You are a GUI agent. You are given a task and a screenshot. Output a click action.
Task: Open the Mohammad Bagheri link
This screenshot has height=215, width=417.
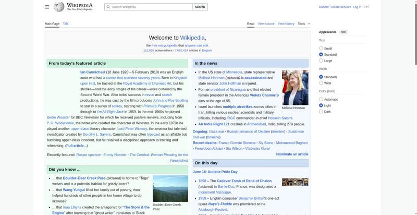[292, 143]
